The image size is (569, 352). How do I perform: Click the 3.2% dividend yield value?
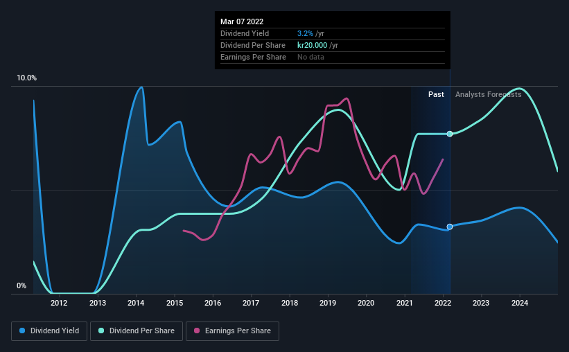(305, 33)
